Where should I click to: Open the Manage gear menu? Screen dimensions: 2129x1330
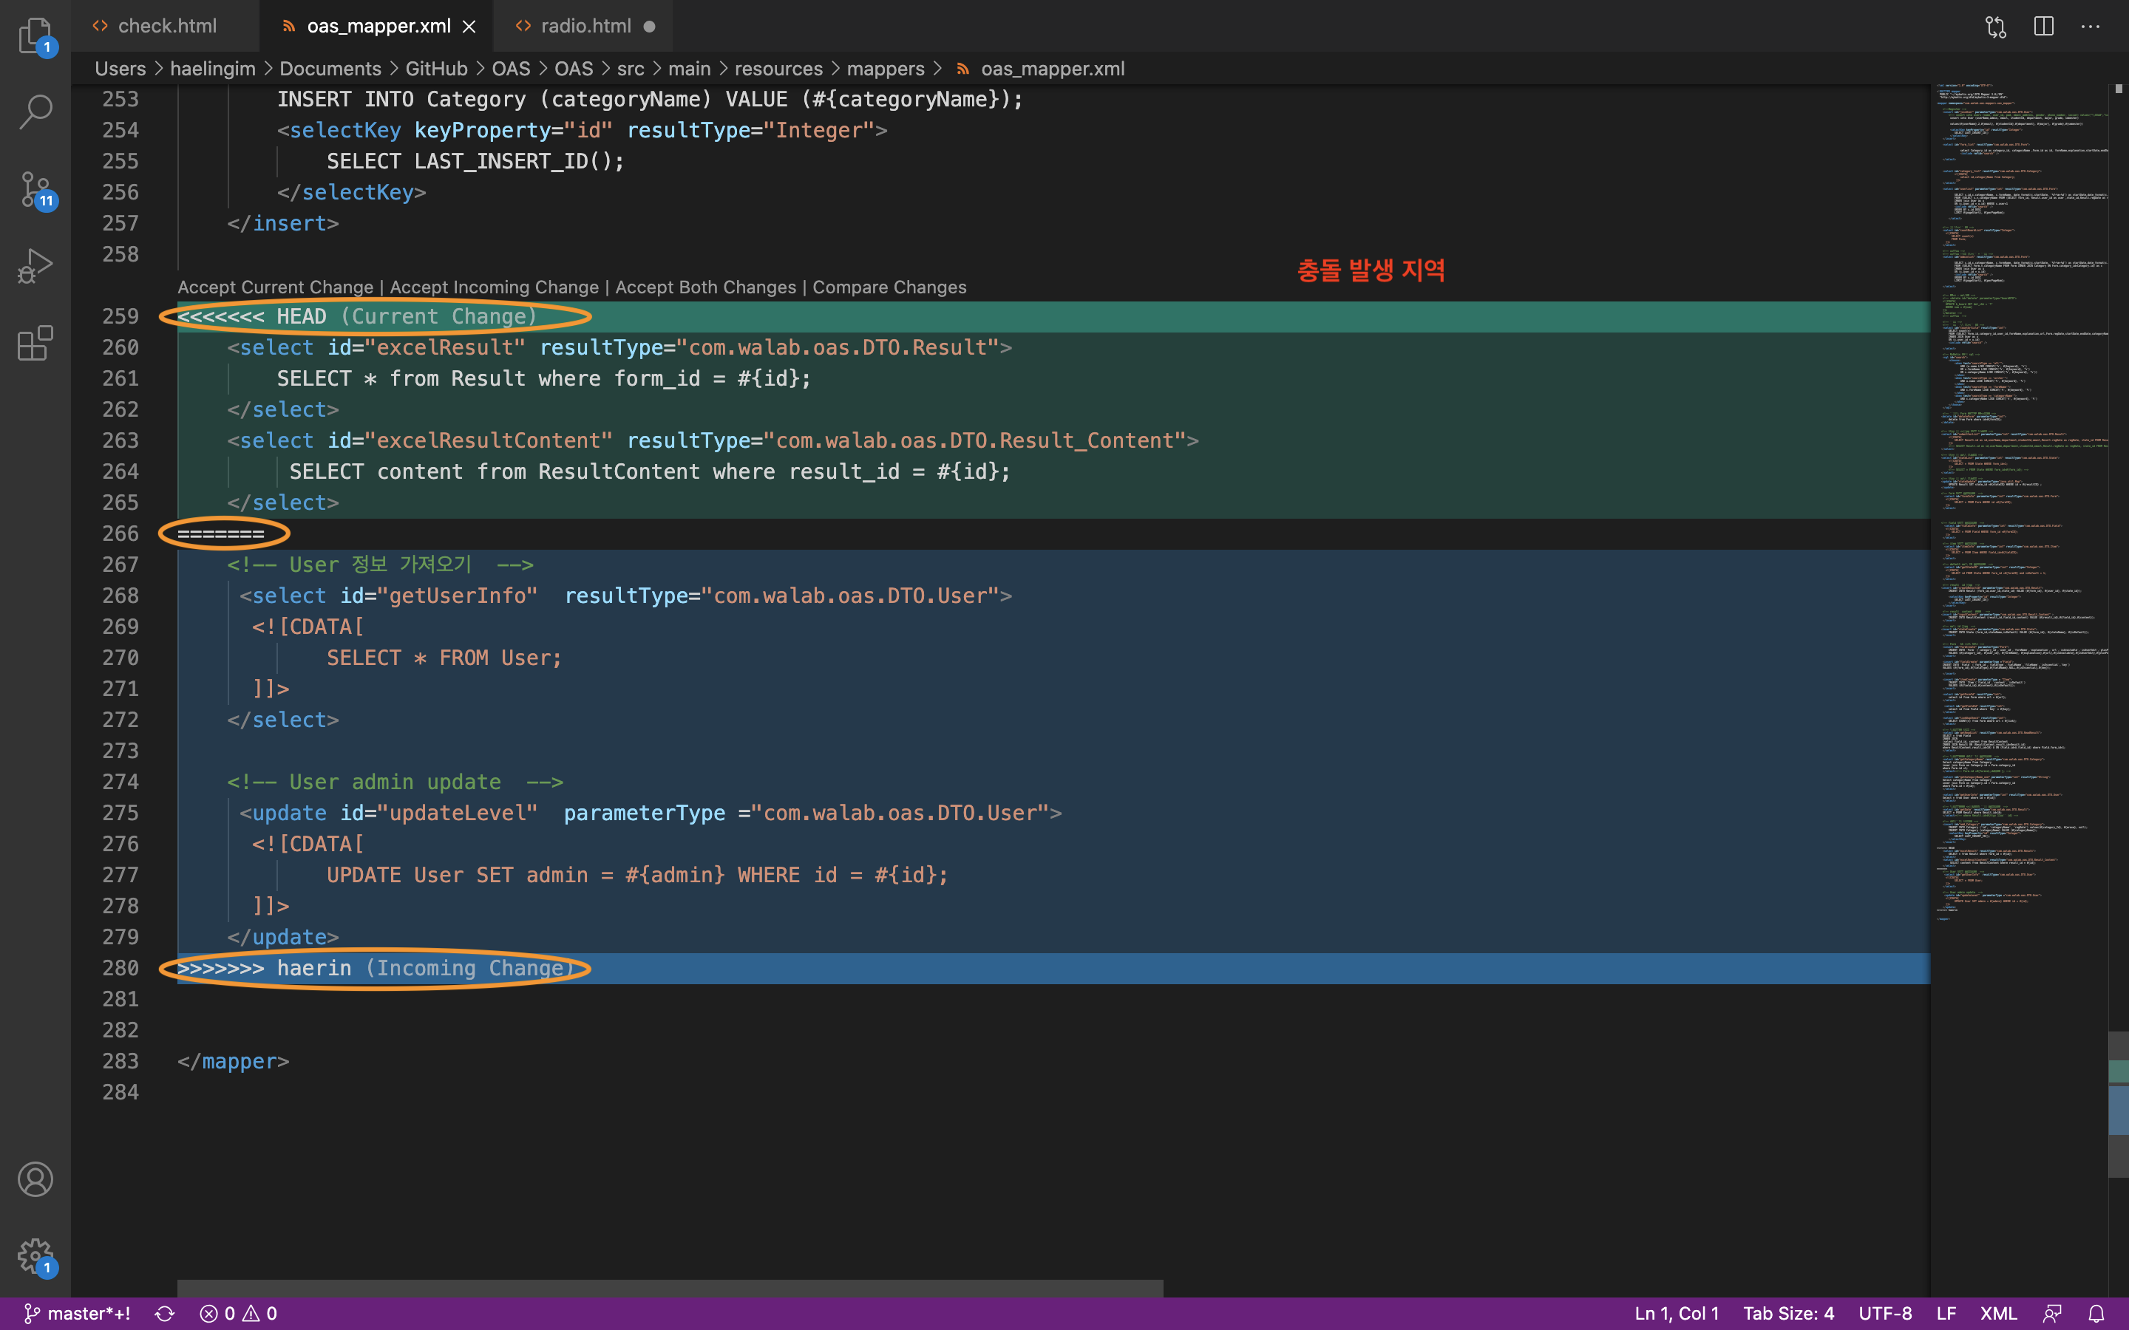pyautogui.click(x=35, y=1255)
